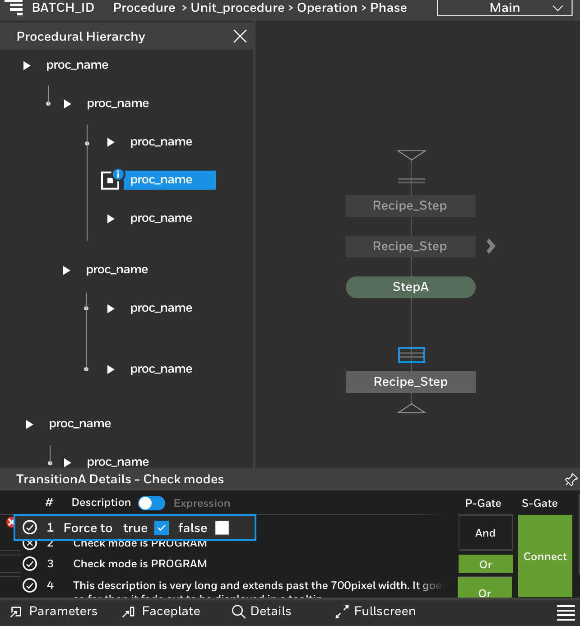Click the TransitionA Details - Check modes title
The width and height of the screenshot is (580, 626).
120,479
